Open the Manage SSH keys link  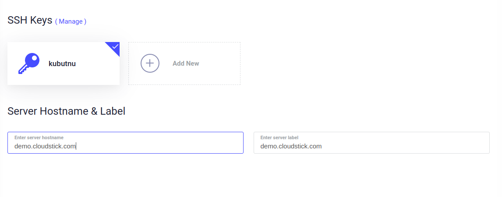point(71,21)
